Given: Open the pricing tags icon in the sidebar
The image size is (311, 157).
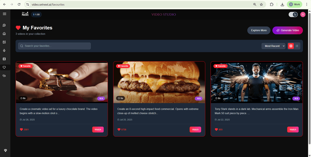Looking at the screenshot, I should click(x=4, y=76).
